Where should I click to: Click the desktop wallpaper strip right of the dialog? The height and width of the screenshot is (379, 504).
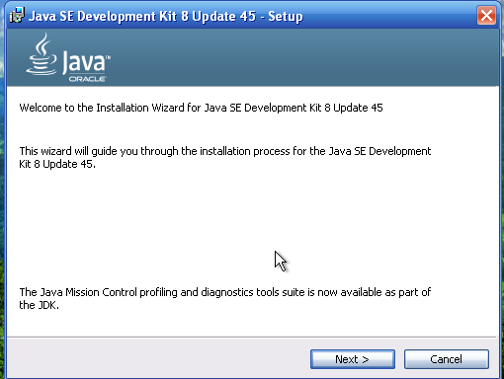pos(502,197)
